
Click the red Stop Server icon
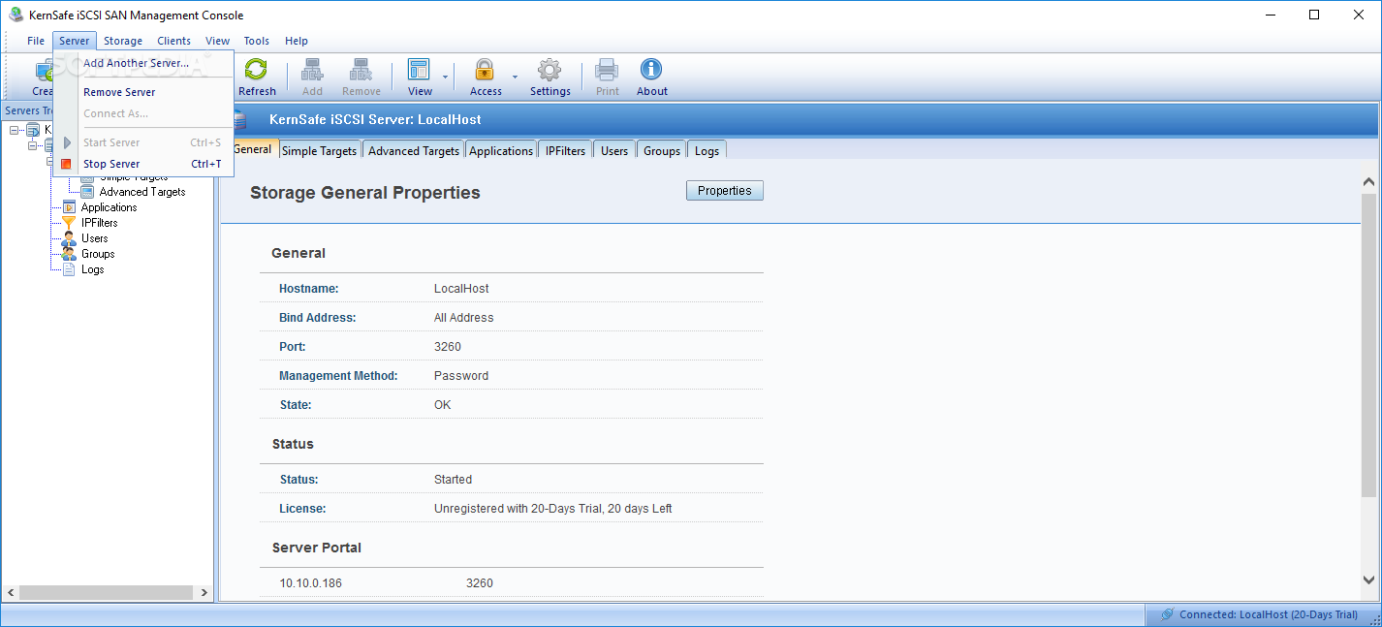click(66, 164)
